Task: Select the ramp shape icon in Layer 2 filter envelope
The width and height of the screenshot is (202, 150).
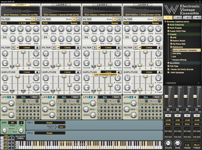Action: (58, 47)
